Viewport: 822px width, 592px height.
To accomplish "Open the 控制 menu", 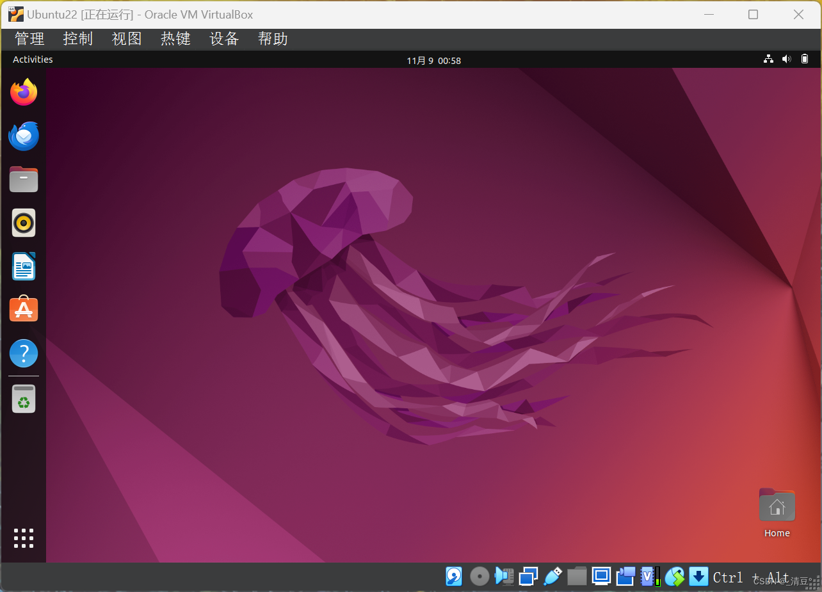I will point(78,39).
